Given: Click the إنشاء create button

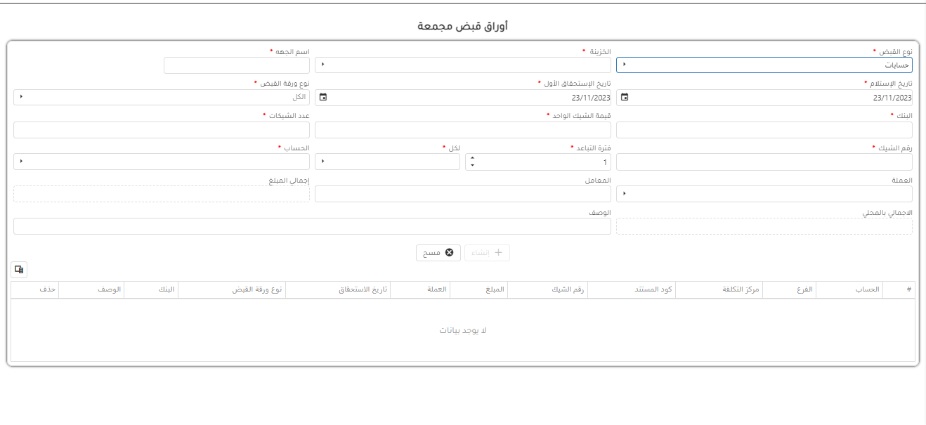Looking at the screenshot, I should pos(487,253).
